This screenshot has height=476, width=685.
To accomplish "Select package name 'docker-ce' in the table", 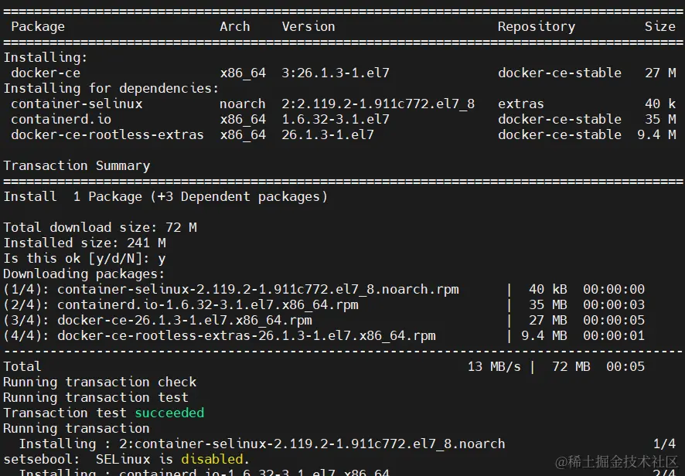I will click(x=46, y=73).
